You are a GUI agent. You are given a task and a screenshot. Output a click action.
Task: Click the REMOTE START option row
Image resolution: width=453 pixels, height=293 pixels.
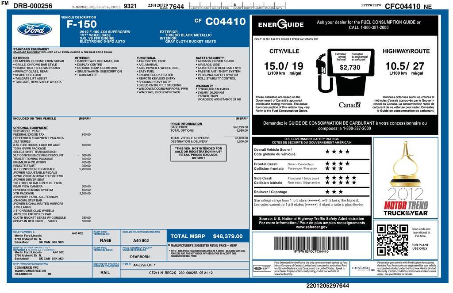pyautogui.click(x=52, y=166)
